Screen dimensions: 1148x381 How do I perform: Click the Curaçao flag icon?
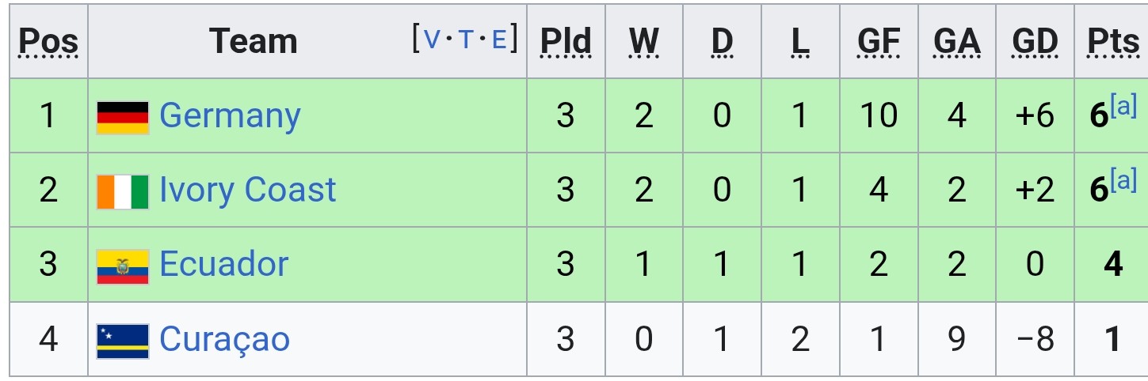point(123,341)
